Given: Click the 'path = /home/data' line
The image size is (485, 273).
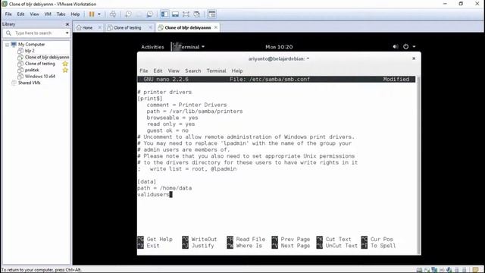Looking at the screenshot, I should click(x=164, y=188).
